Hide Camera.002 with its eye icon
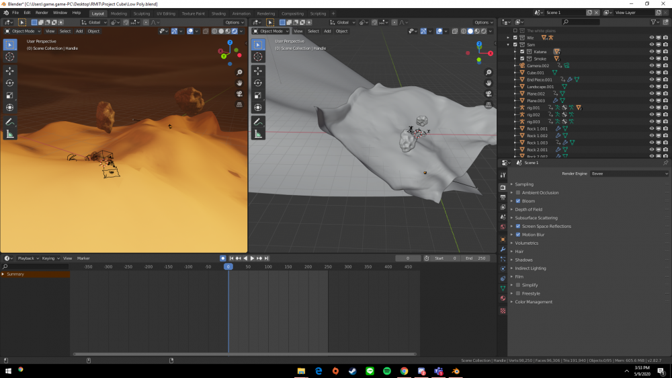 pyautogui.click(x=651, y=65)
